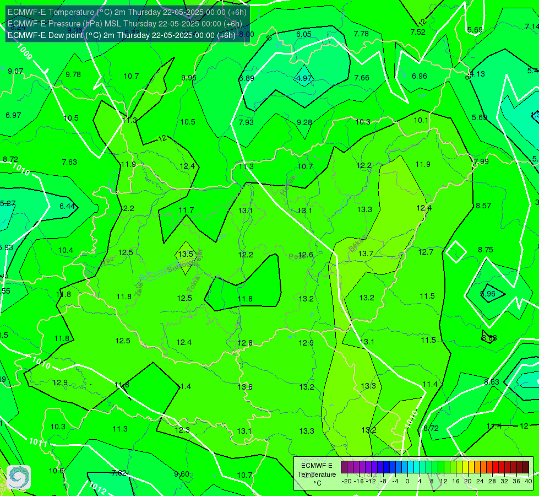
Task: Click the 12.8 temperature value
Action: pyautogui.click(x=245, y=343)
